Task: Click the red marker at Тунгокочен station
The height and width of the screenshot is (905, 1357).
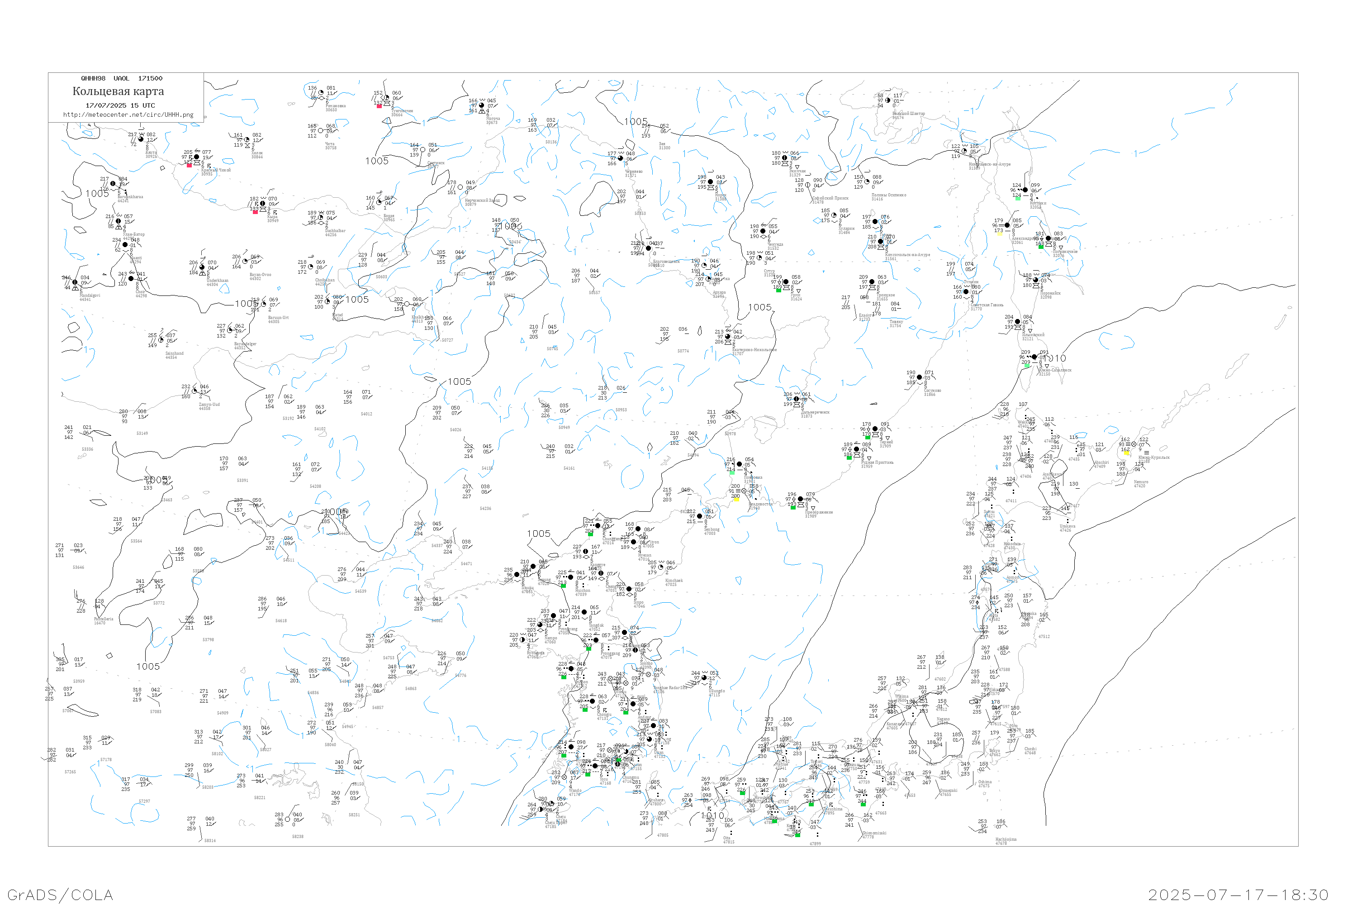Action: point(379,106)
